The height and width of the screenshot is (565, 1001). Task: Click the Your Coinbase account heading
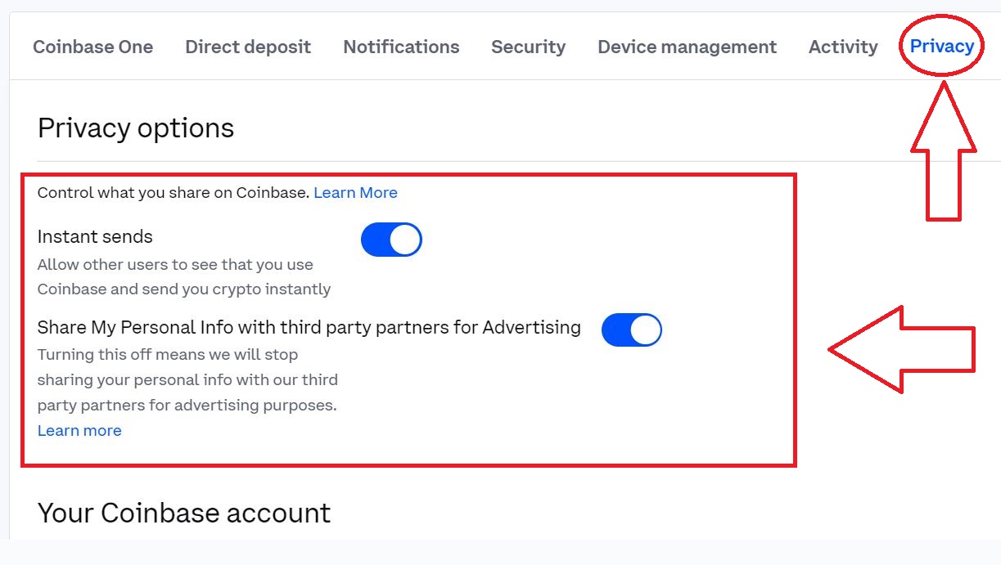[x=184, y=513]
